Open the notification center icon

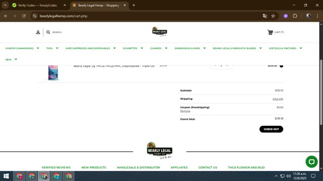[313, 176]
